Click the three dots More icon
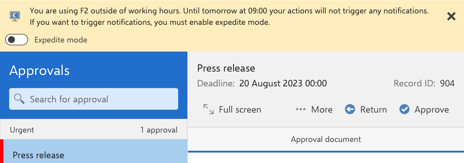Viewport: 464px width, 163px height. (x=300, y=109)
